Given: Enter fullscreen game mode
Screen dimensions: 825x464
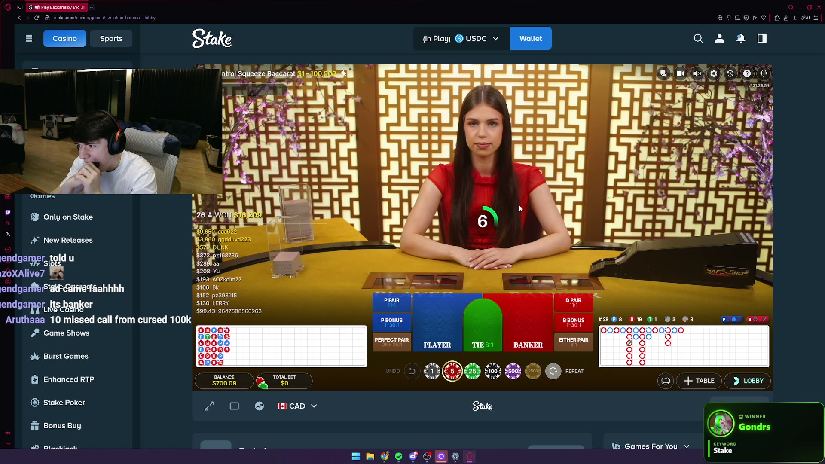Looking at the screenshot, I should click(x=209, y=406).
